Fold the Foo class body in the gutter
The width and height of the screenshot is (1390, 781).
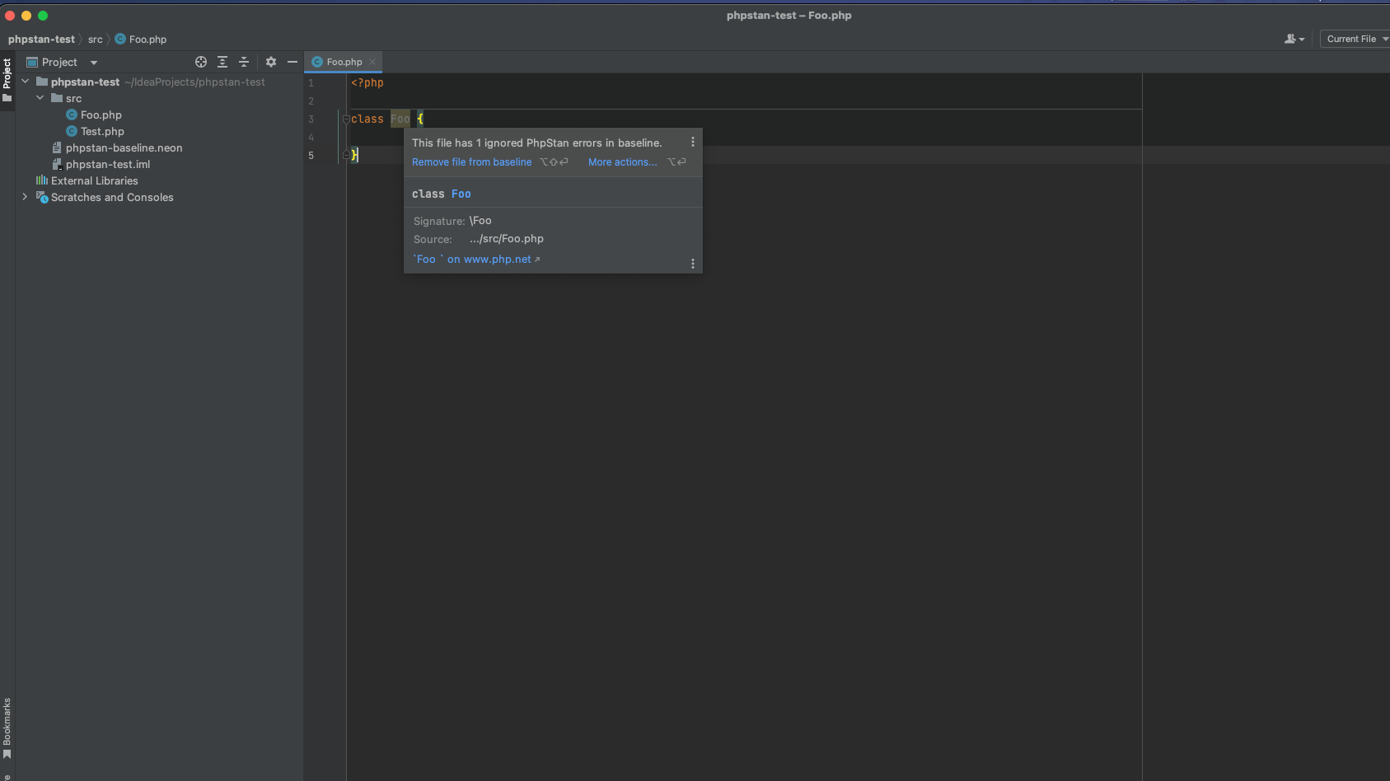tap(346, 119)
